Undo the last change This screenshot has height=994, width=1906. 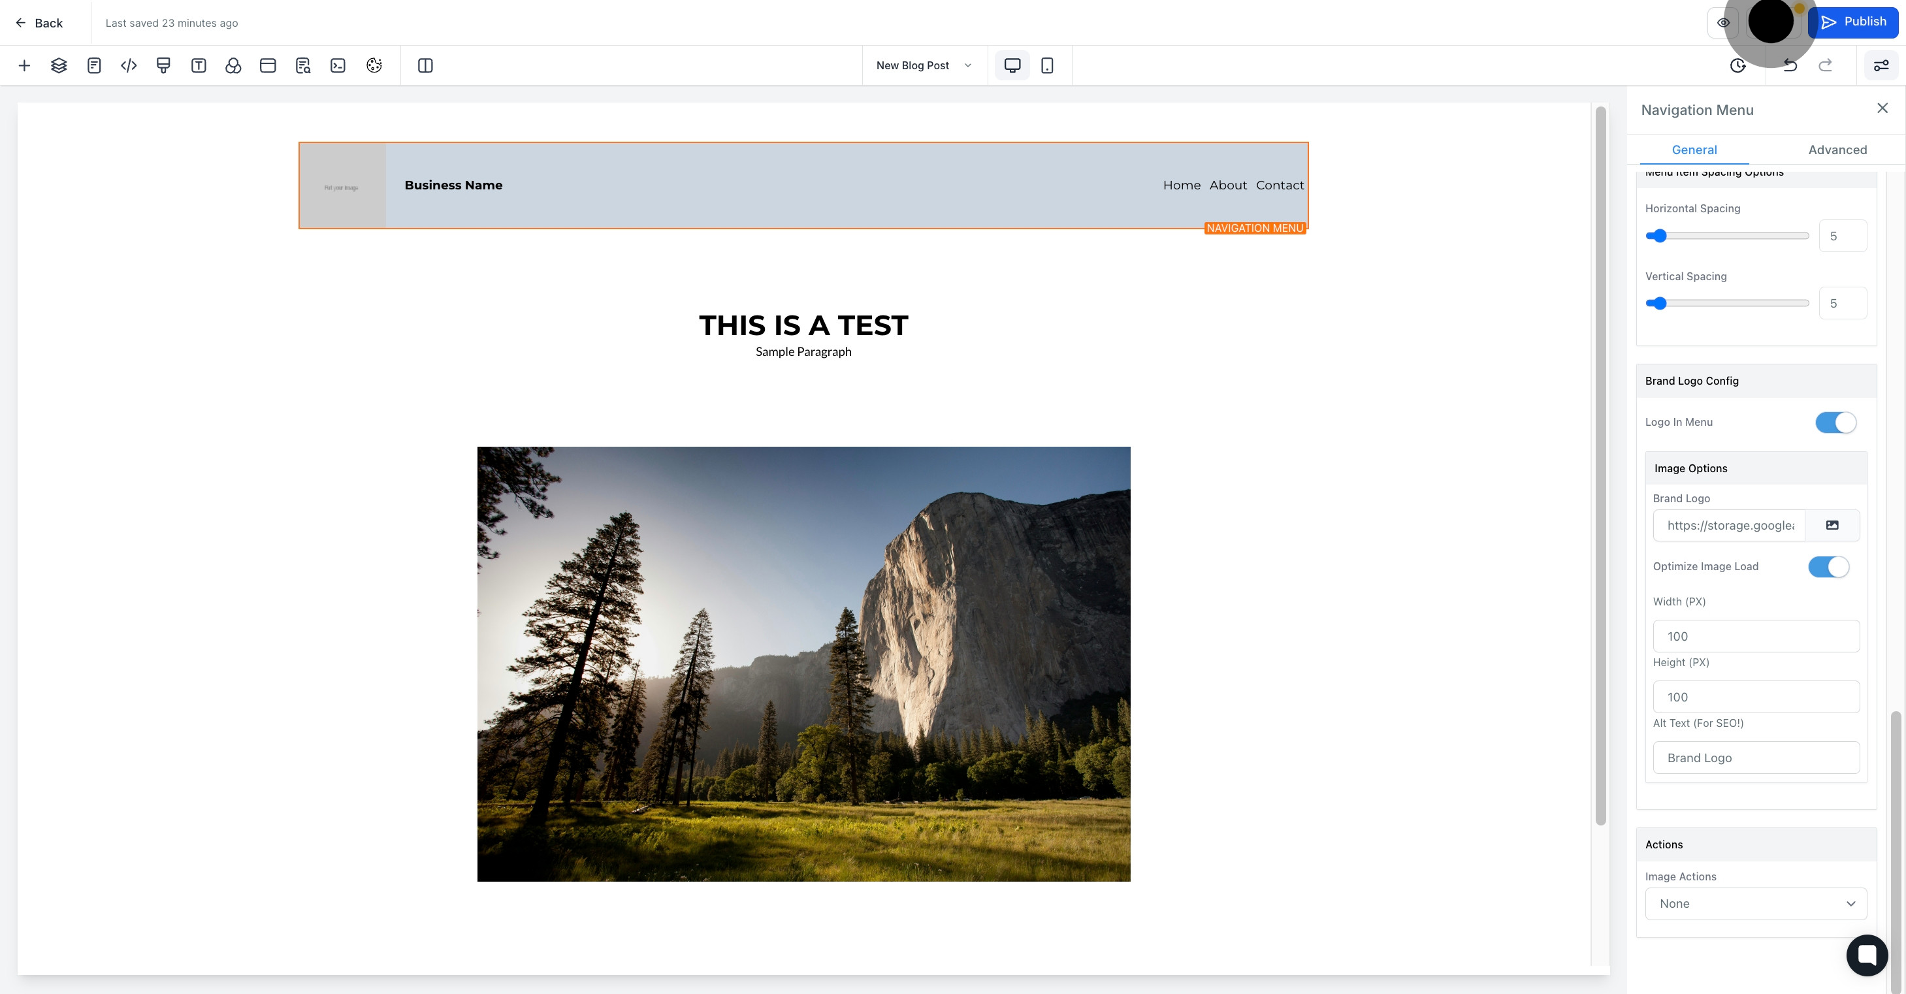coord(1790,66)
